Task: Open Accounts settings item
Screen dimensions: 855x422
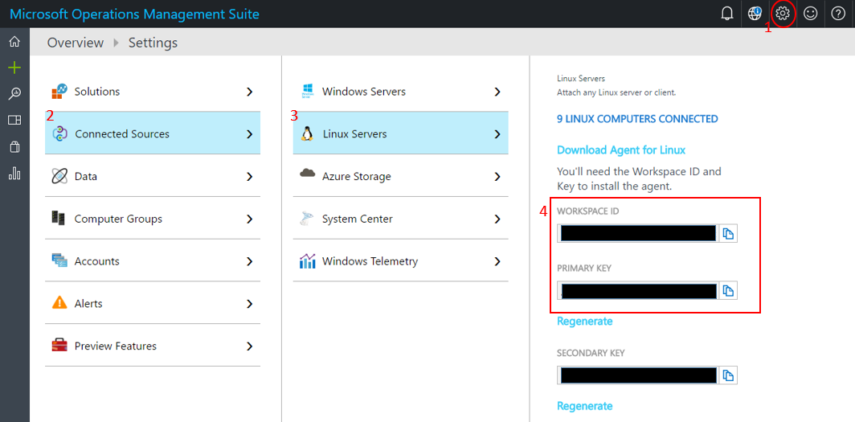Action: 153,260
